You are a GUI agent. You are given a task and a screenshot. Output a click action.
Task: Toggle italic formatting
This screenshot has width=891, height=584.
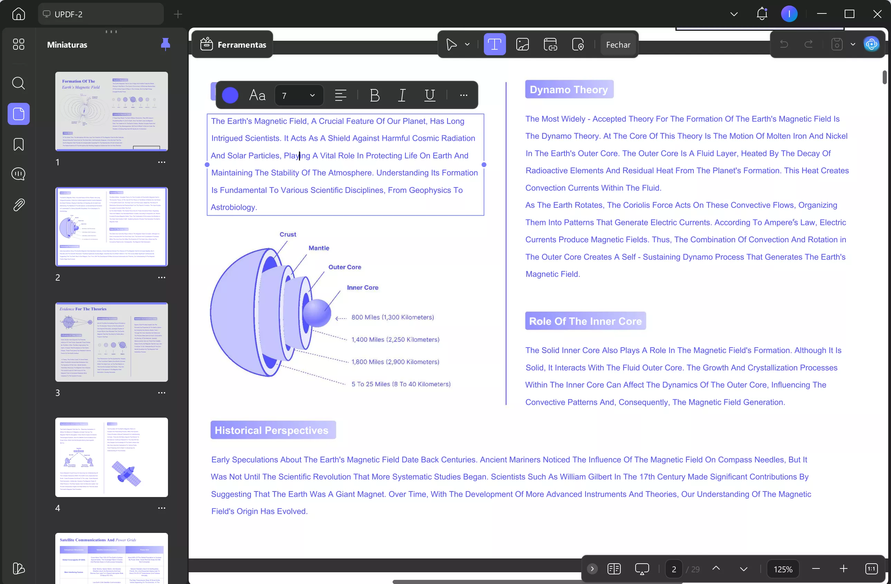(x=402, y=95)
